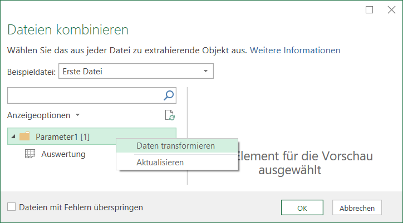The height and width of the screenshot is (223, 403).
Task: Collapse the Parameter1 tree node
Action: pyautogui.click(x=13, y=136)
